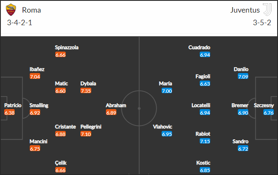Select Rabiot's 7.15 rating badge
The width and height of the screenshot is (278, 175).
205,141
